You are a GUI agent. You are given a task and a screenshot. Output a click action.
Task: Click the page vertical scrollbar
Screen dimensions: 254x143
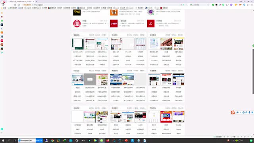click(253, 71)
